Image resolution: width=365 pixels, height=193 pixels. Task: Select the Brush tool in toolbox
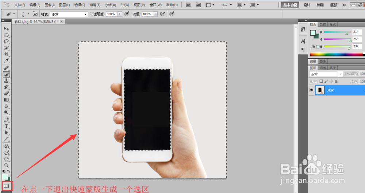(x=6, y=74)
